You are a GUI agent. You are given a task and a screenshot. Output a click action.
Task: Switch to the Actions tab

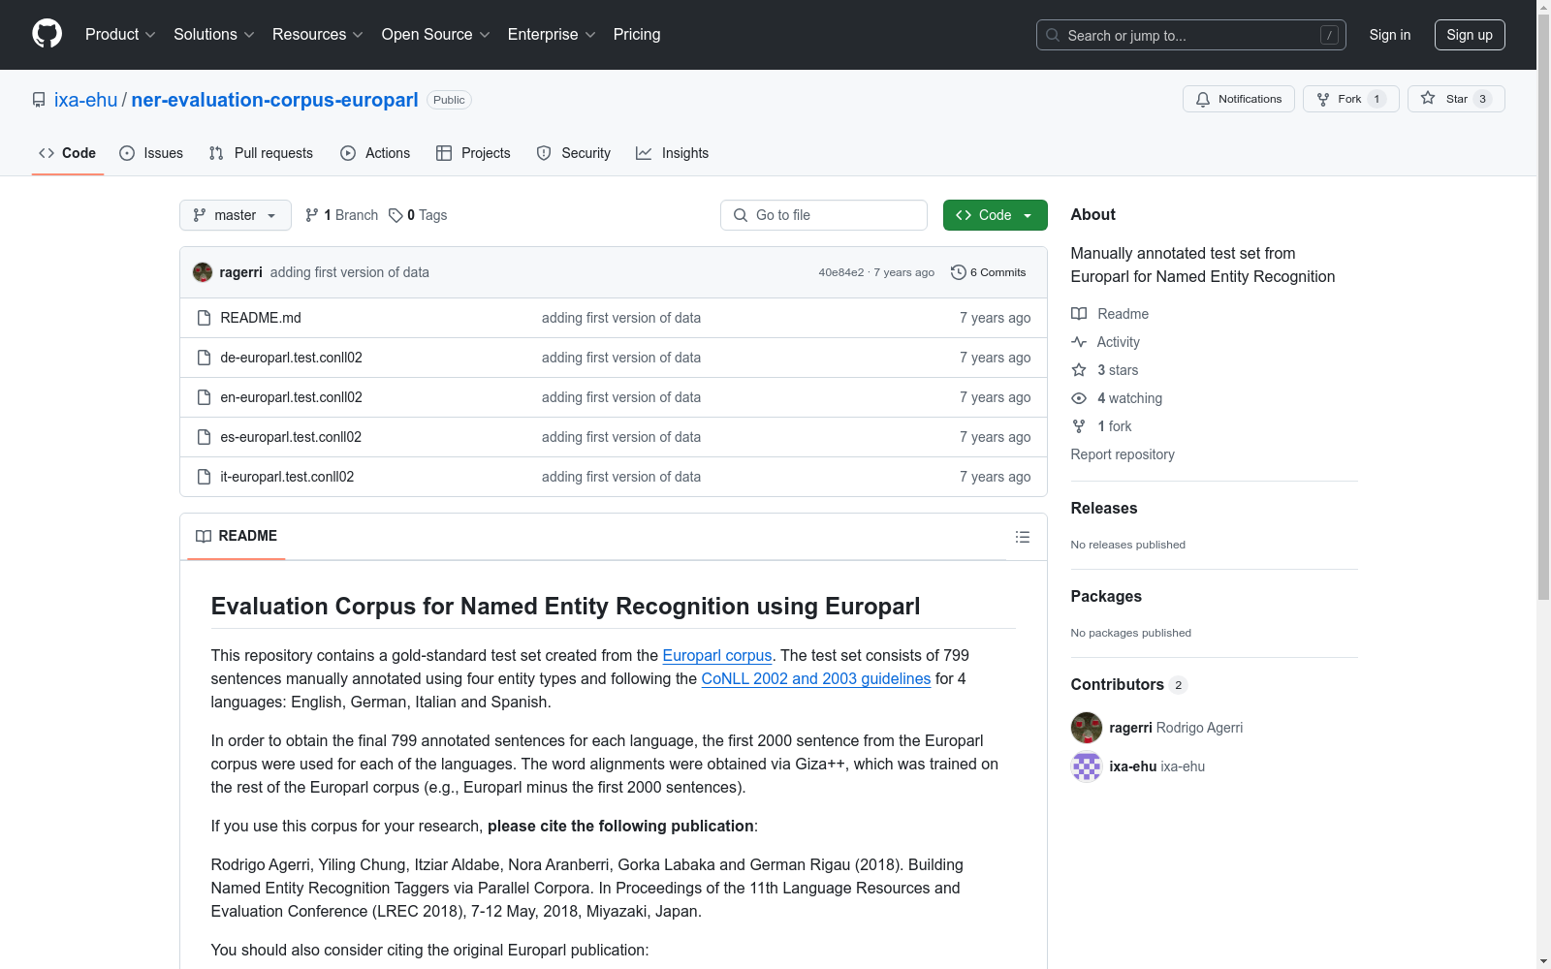[375, 153]
